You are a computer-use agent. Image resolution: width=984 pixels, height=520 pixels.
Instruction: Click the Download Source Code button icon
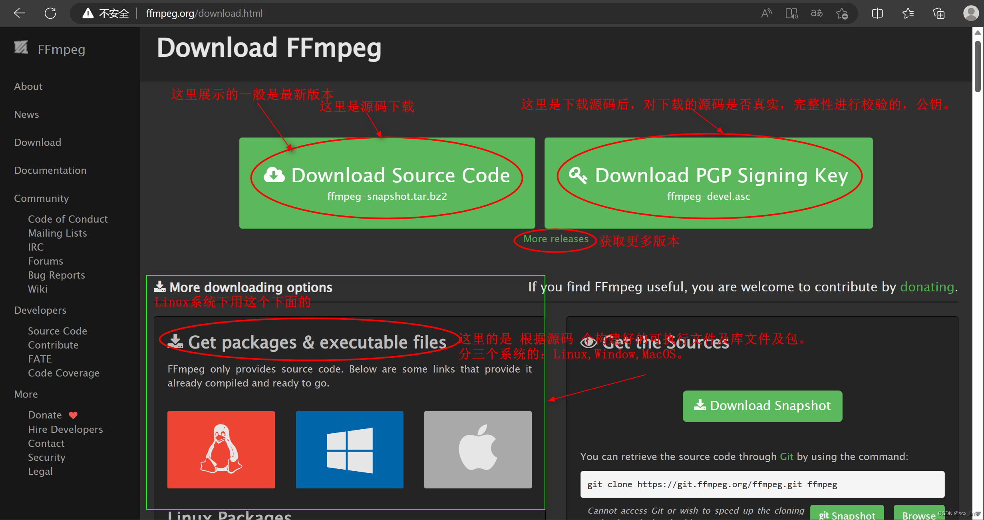pyautogui.click(x=274, y=175)
